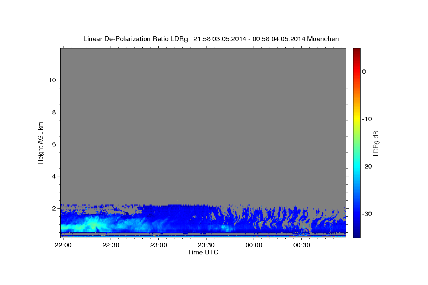The image size is (428, 285).
Task: Click the 'Height AGL km' axis label
Action: coord(41,142)
